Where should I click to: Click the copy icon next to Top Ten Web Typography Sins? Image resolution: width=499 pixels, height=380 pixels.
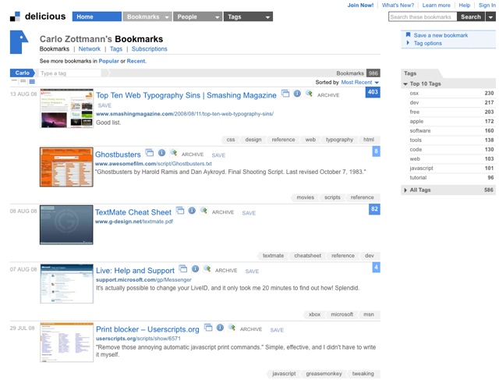click(x=285, y=94)
